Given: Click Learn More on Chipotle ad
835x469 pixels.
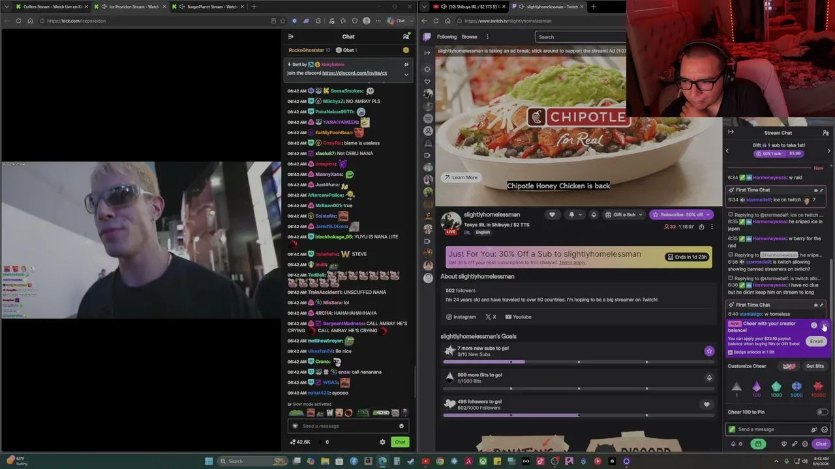Looking at the screenshot, I should (461, 177).
